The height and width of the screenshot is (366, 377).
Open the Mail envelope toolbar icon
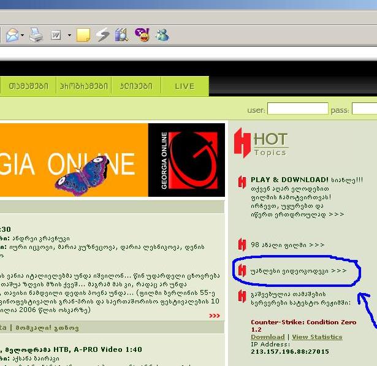pos(12,35)
